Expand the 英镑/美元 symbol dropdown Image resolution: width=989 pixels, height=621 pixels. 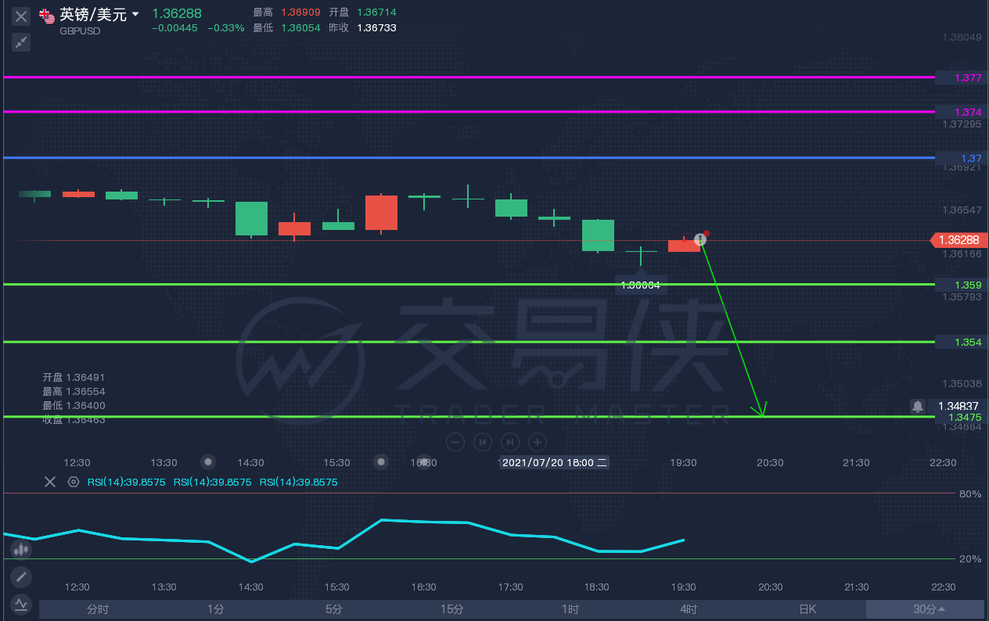(x=135, y=14)
